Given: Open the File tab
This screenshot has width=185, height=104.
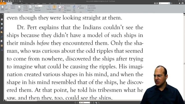Looking at the screenshot, I should (3, 3).
